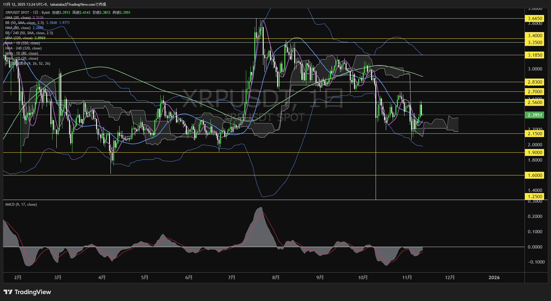Click the 1.9000 yellow price label
Screen dimensions: 551x301
coord(534,153)
